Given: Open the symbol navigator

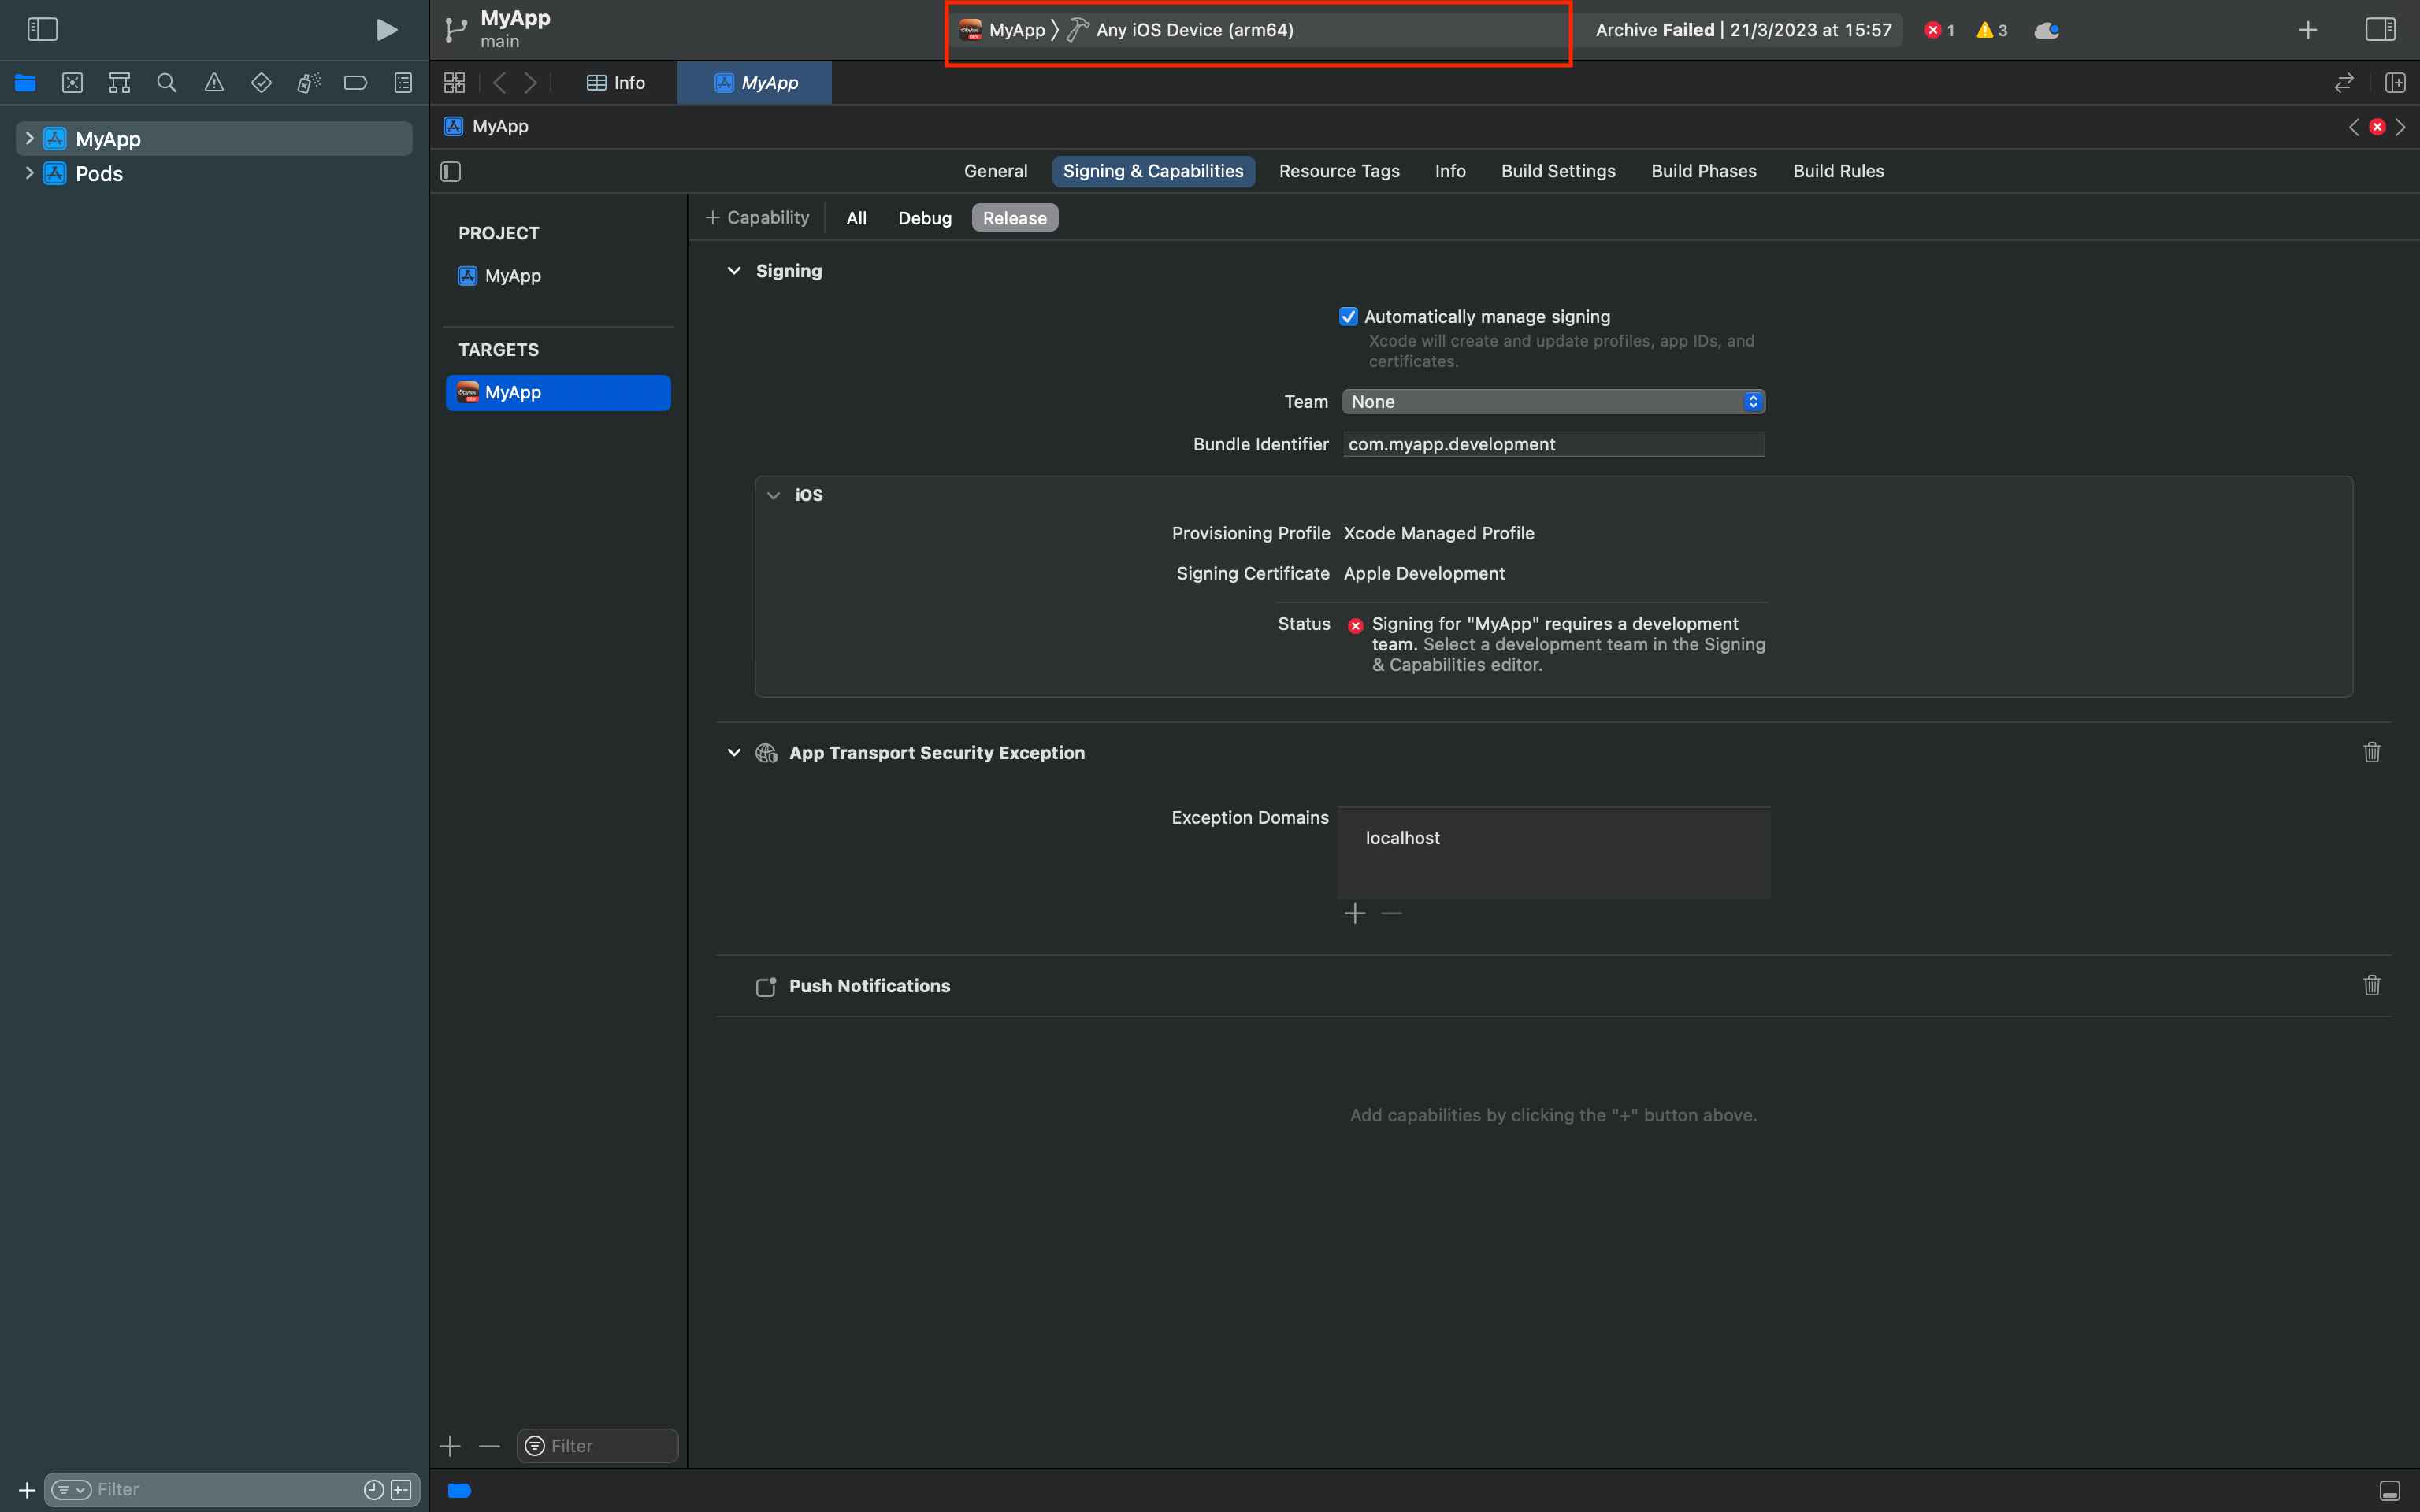Looking at the screenshot, I should click(x=120, y=83).
